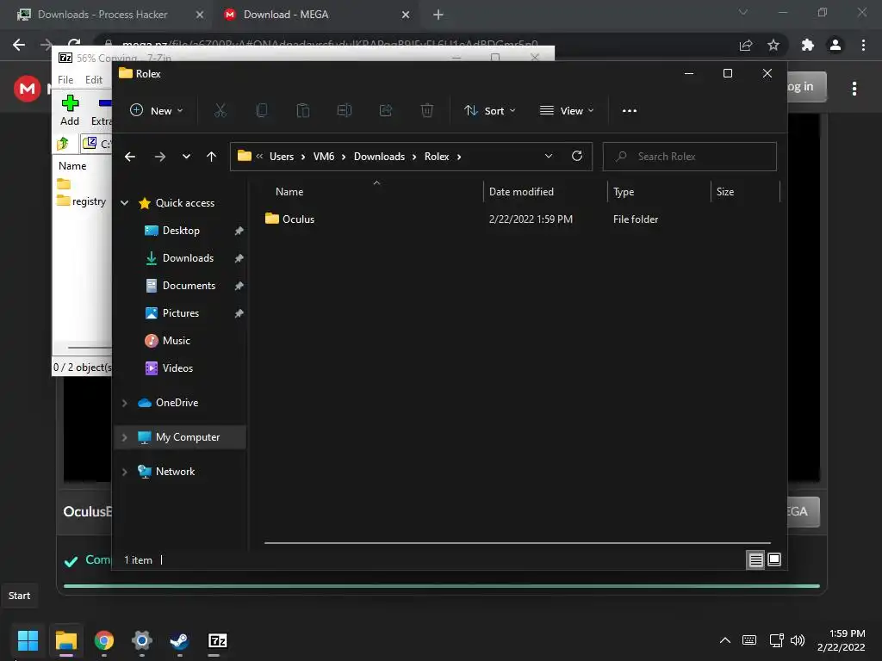Go back in Chrome browser

(x=19, y=45)
